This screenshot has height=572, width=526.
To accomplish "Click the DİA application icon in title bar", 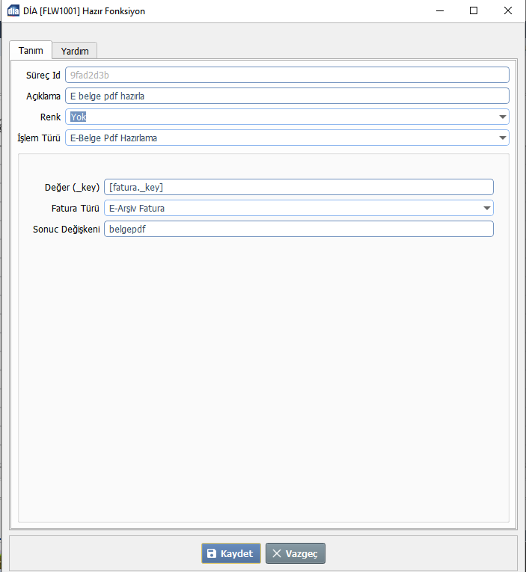I will [13, 11].
